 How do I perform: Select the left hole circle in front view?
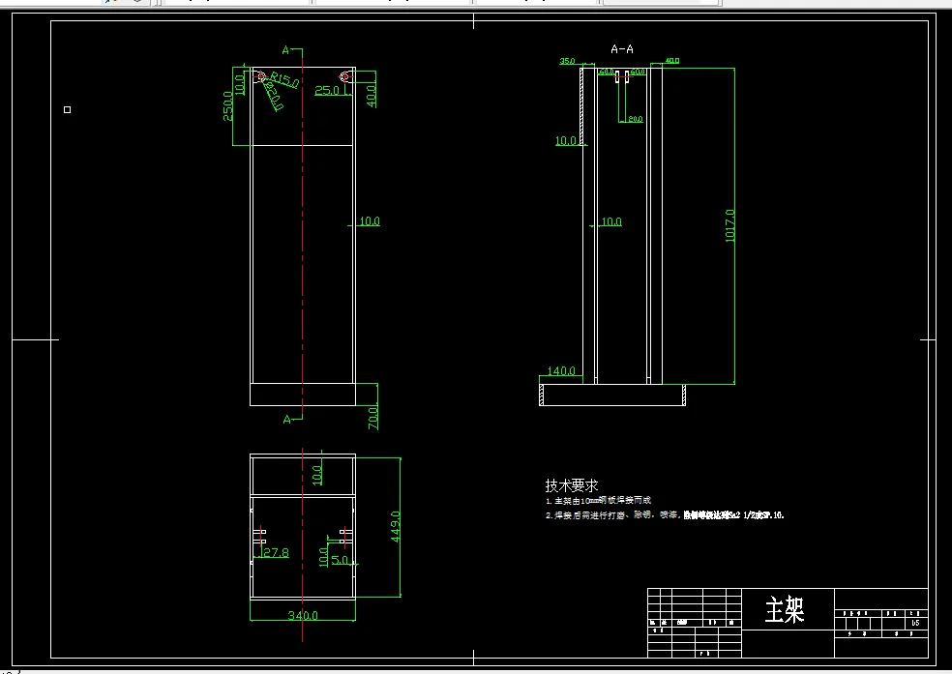261,76
